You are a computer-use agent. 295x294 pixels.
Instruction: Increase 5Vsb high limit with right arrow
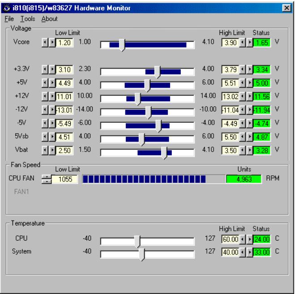pyautogui.click(x=249, y=137)
